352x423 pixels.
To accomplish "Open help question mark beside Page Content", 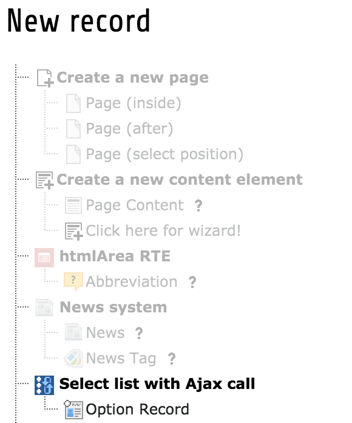I will pyautogui.click(x=198, y=206).
